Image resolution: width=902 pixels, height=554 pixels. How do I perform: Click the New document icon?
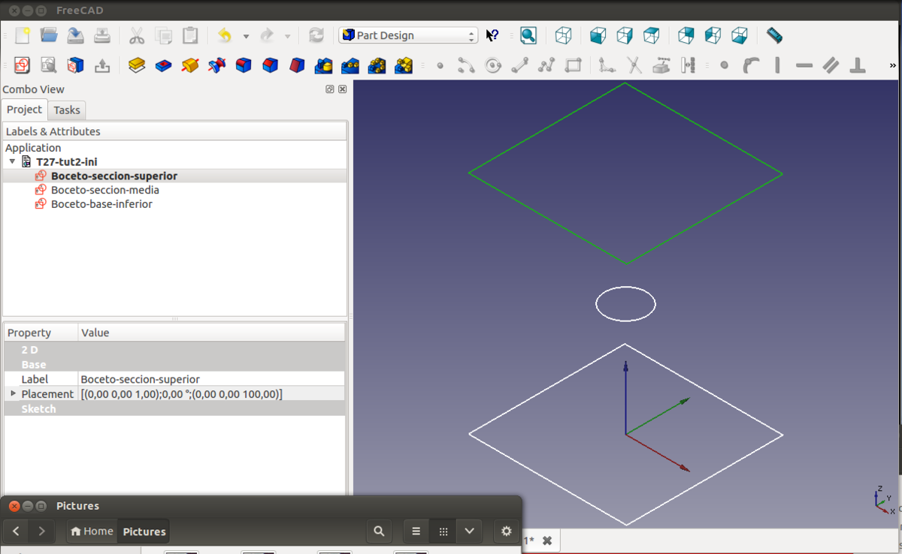(x=23, y=35)
